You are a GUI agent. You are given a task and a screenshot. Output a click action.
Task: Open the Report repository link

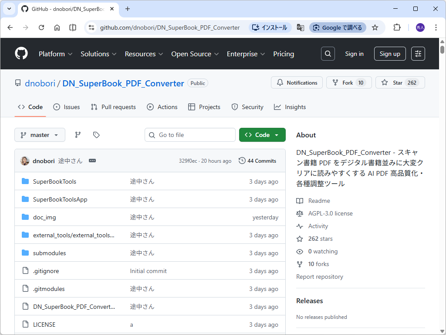319,277
